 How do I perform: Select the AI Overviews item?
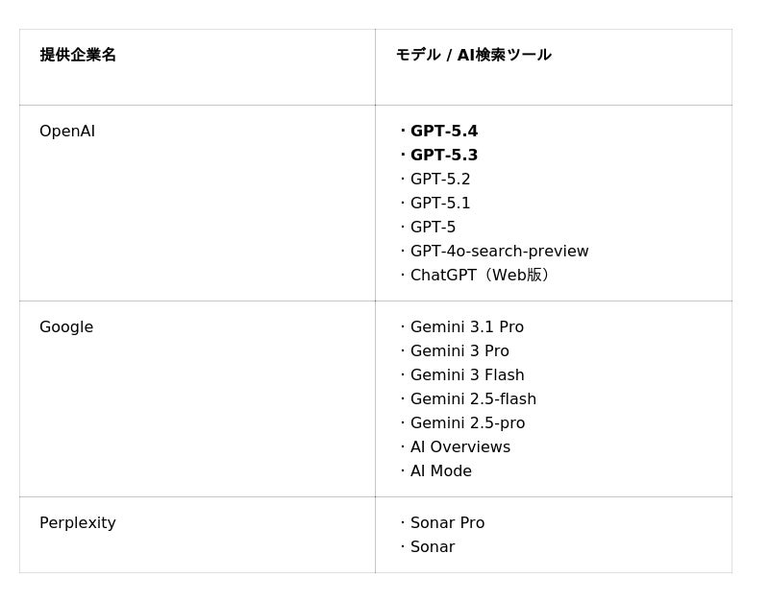pyautogui.click(x=460, y=447)
